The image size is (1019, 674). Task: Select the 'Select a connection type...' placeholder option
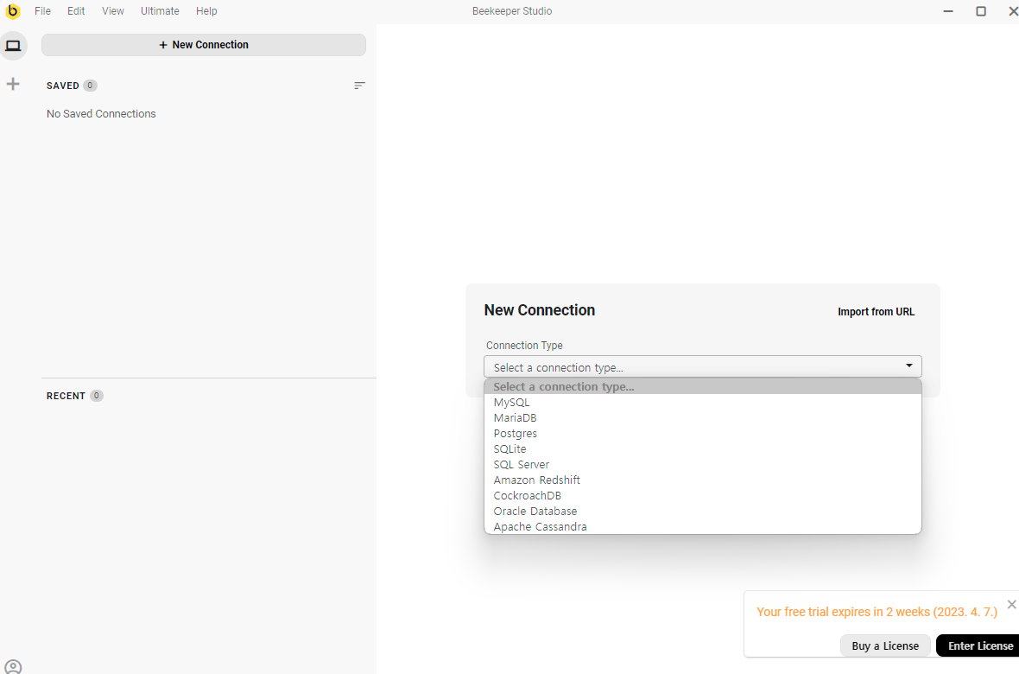click(x=703, y=386)
